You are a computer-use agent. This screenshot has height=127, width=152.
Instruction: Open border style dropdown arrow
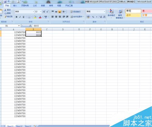click(x=32, y=17)
